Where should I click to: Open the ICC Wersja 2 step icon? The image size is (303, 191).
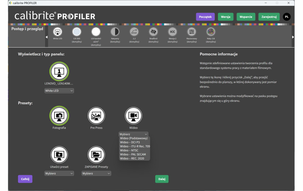click(172, 32)
